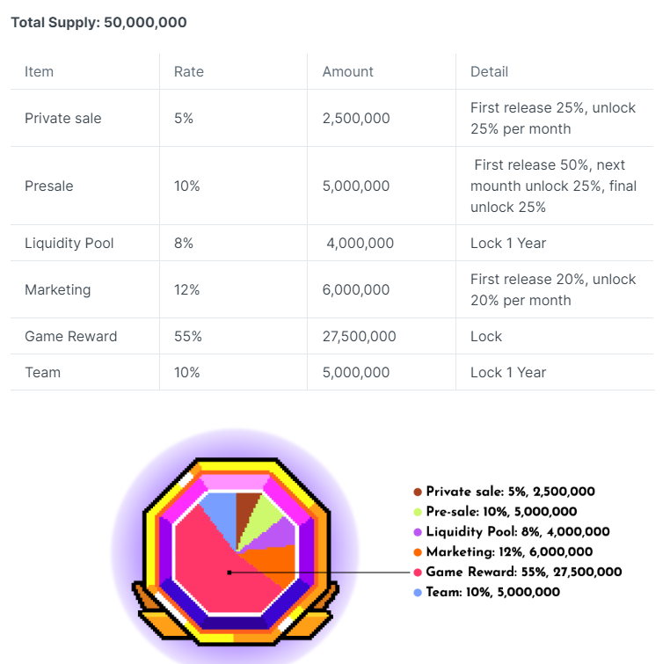The image size is (670, 664).
Task: Click the Rate column header
Action: click(188, 72)
